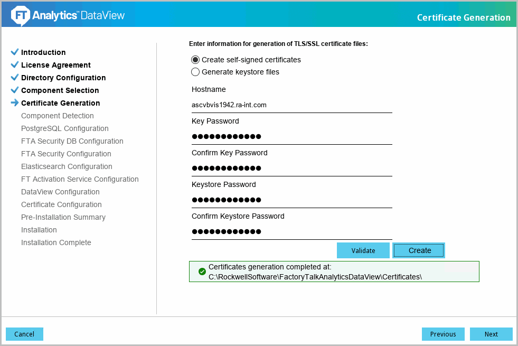Select Generate keystore files option

[x=195, y=72]
